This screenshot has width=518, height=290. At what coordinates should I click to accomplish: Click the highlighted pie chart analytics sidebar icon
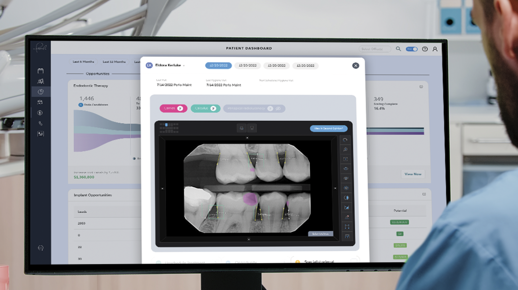tap(40, 92)
